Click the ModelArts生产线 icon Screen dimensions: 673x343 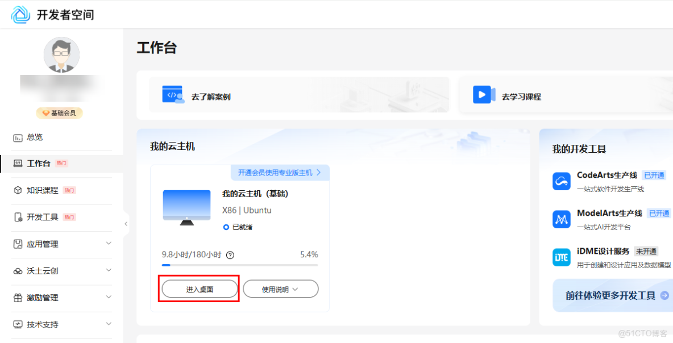coord(560,219)
